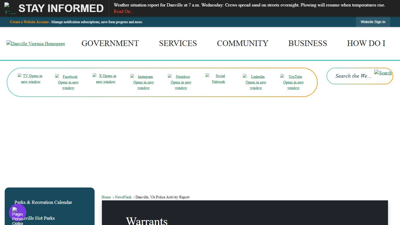The image size is (400, 225).
Task: Open the GOVERNMENT navigation menu
Action: 110,43
